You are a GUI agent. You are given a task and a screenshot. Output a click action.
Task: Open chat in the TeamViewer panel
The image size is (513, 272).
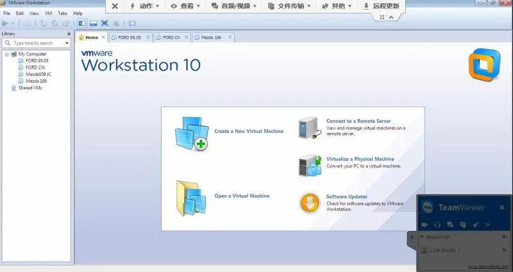[450, 225]
